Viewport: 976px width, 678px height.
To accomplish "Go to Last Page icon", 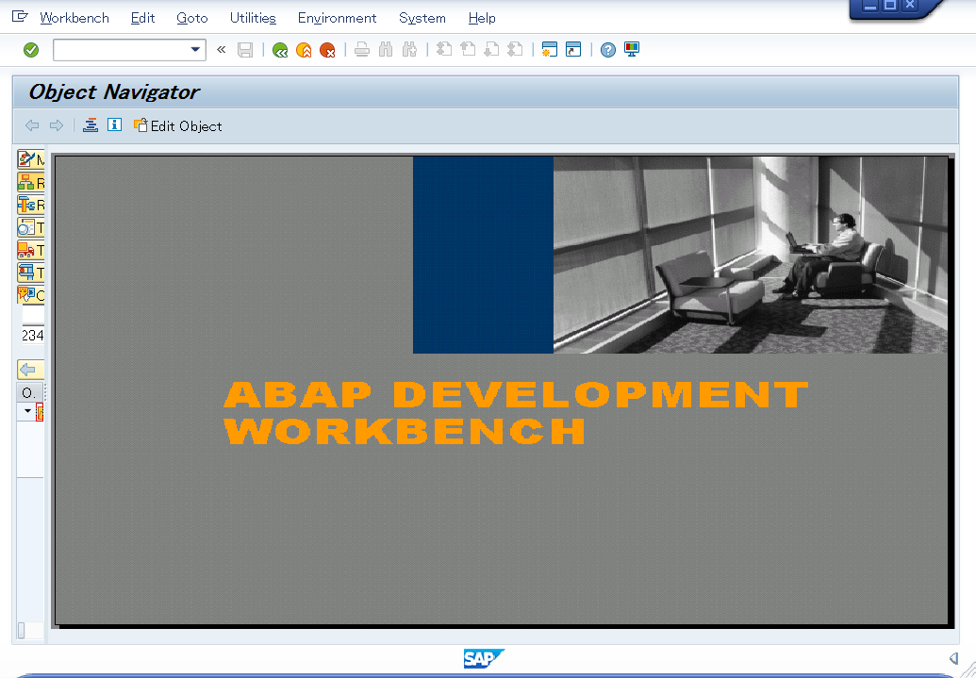I will pyautogui.click(x=515, y=50).
